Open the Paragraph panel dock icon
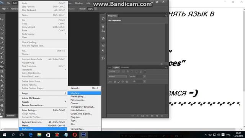Screen dimensions: 245x138 tap(103, 51)
